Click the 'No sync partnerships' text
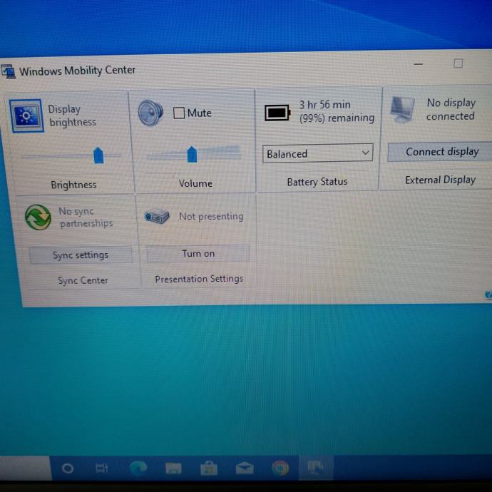Viewport: 492px width, 492px height. [x=86, y=217]
